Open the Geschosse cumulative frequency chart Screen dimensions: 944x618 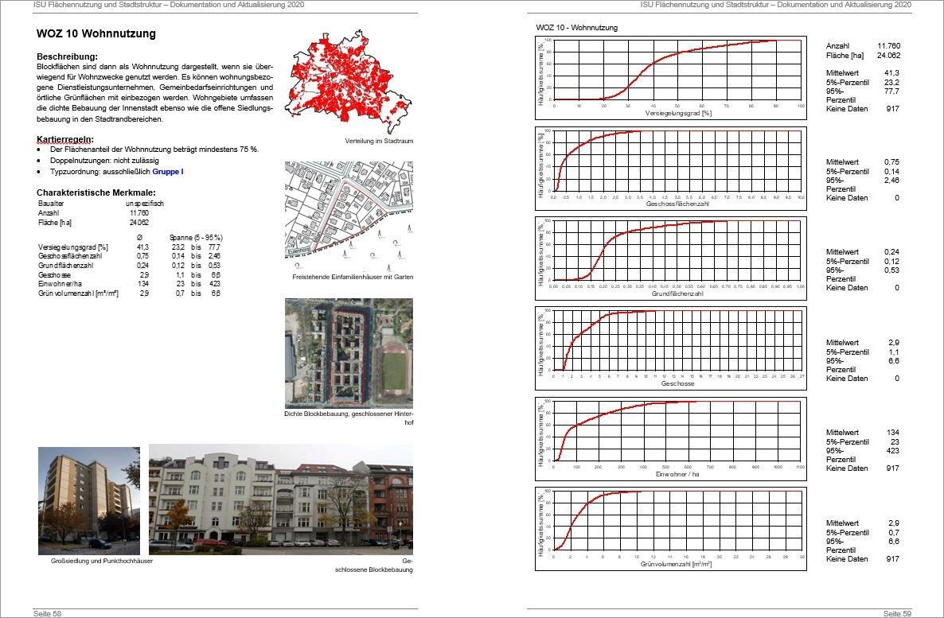(x=671, y=348)
